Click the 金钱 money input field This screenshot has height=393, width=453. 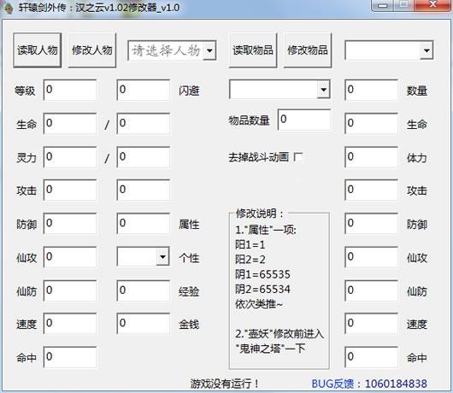(x=144, y=324)
